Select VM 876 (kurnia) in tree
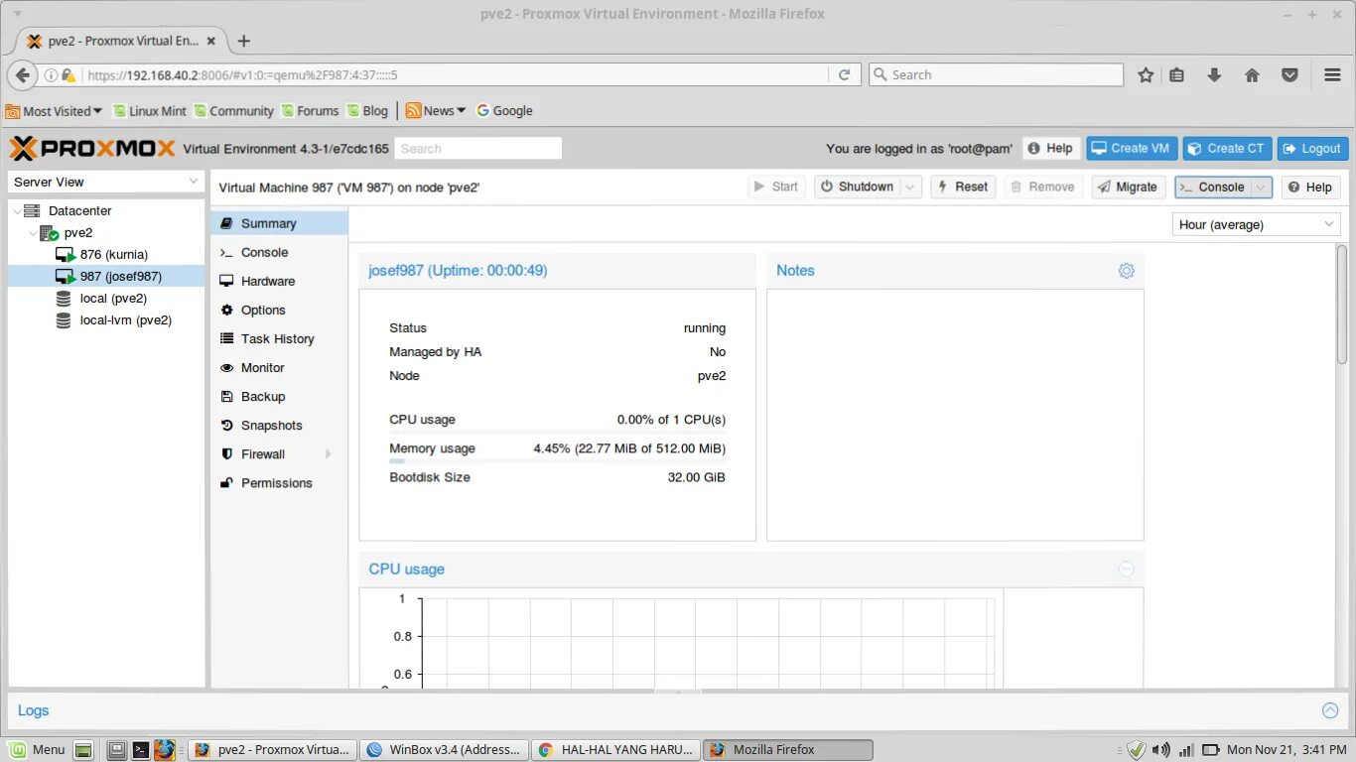Viewport: 1356px width, 762px height. click(106, 255)
